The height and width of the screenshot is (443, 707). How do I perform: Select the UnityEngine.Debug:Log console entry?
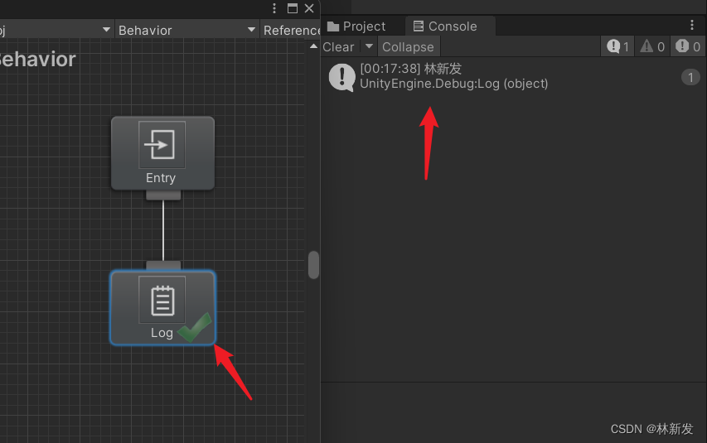514,77
